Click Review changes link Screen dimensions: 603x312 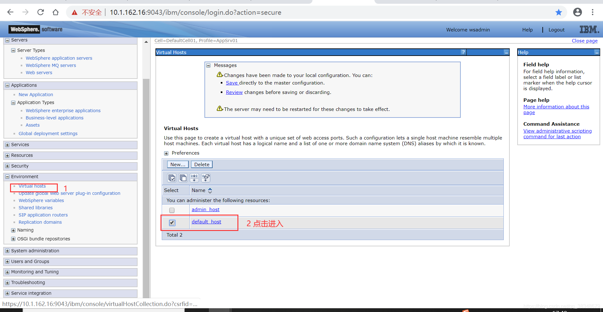[x=234, y=92]
